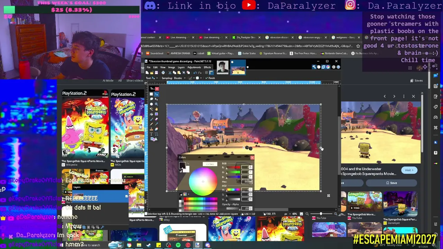Open the Adjustments menu

194,67
